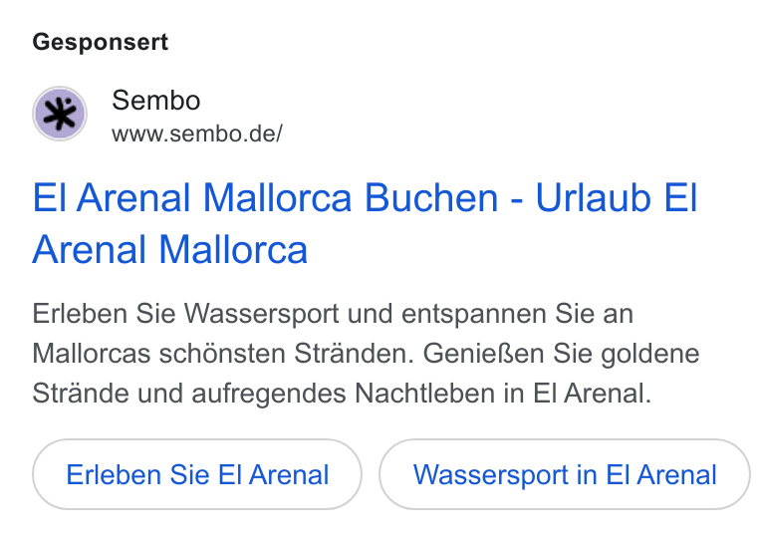The image size is (757, 542).
Task: Click 'Urlaub El' in the headline
Action: [617, 197]
